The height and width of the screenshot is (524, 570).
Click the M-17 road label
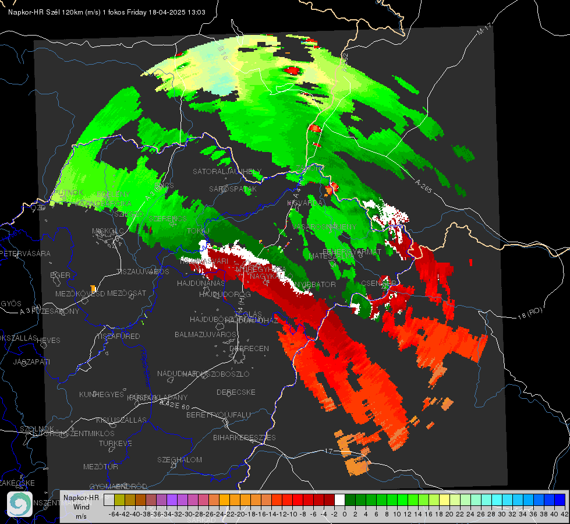(484, 29)
